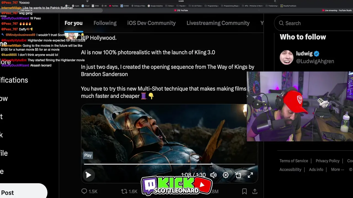Seek using the video progress bar

170,164
